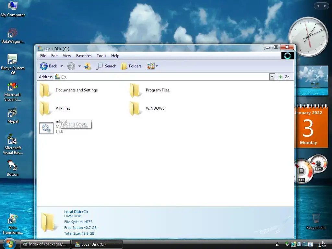Click the CPU meter gauge showing 33%
332x249 pixels.
303,172
